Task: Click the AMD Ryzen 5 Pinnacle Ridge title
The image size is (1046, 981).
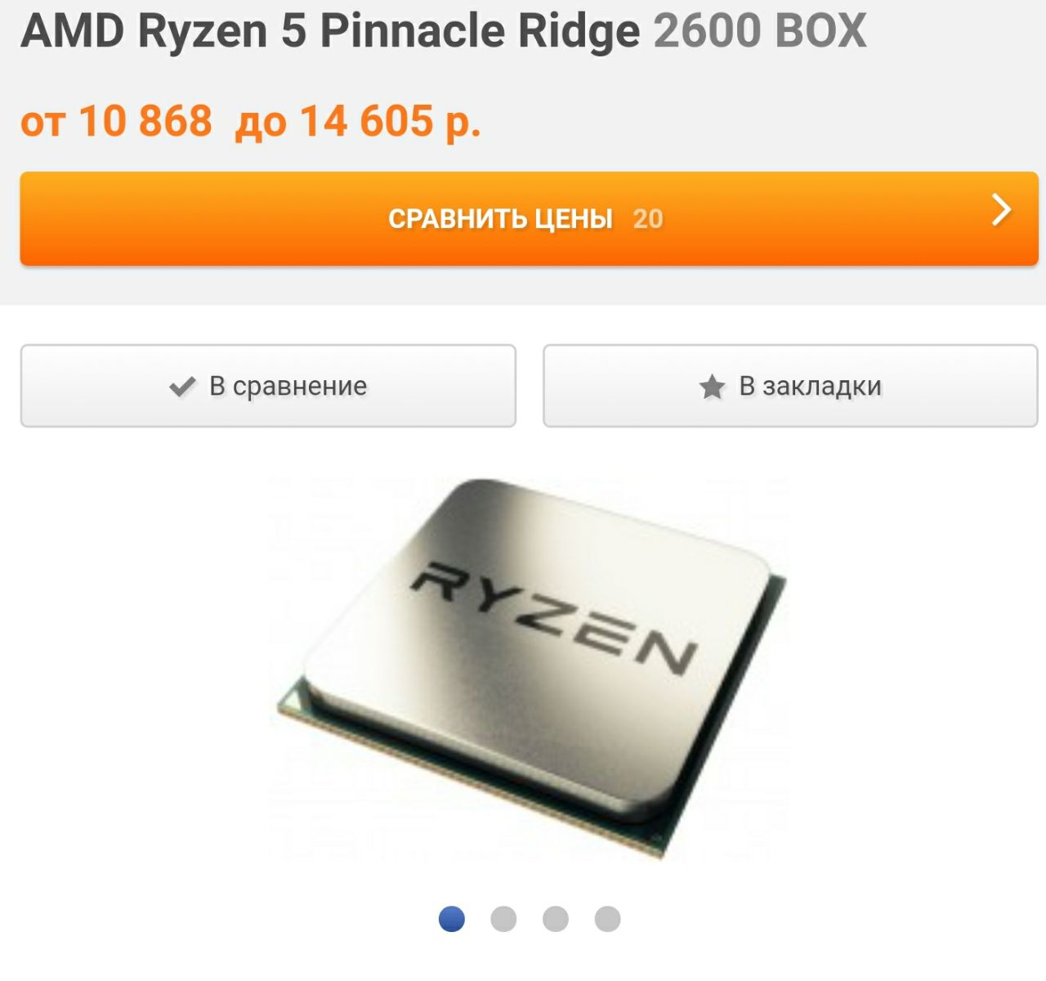Action: point(330,31)
